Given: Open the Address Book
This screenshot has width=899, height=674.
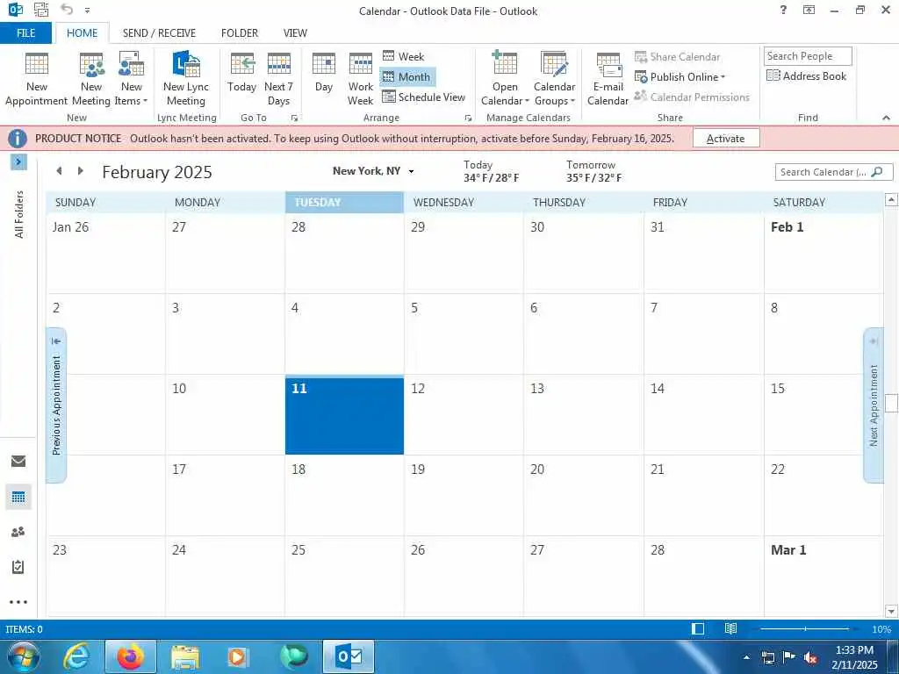Looking at the screenshot, I should tap(806, 75).
